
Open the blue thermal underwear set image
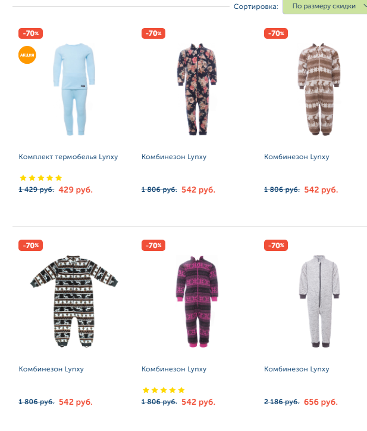74,89
